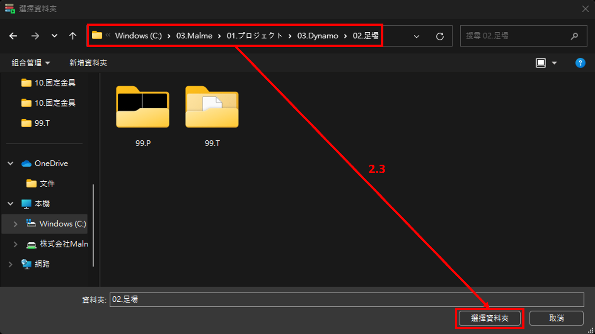Click the dialog title bar app icon

coord(10,8)
